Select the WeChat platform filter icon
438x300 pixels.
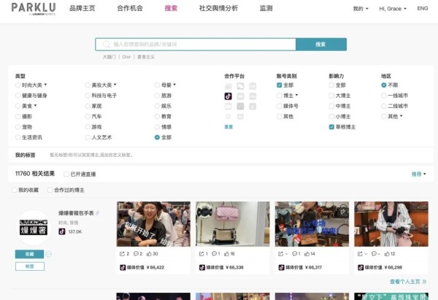coord(240,86)
